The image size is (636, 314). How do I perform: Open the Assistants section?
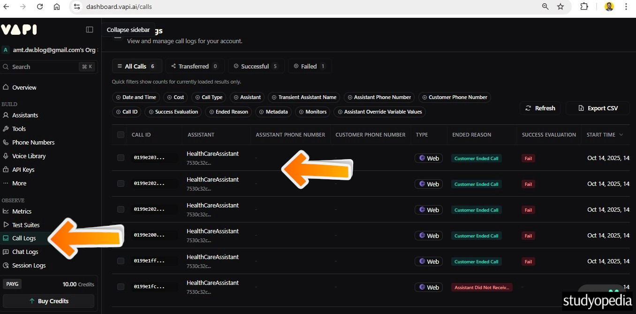pyautogui.click(x=25, y=115)
